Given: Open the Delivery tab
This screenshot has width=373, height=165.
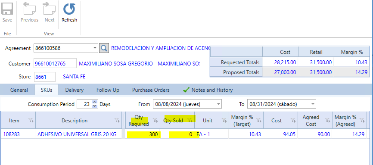Looking at the screenshot, I should pos(75,90).
